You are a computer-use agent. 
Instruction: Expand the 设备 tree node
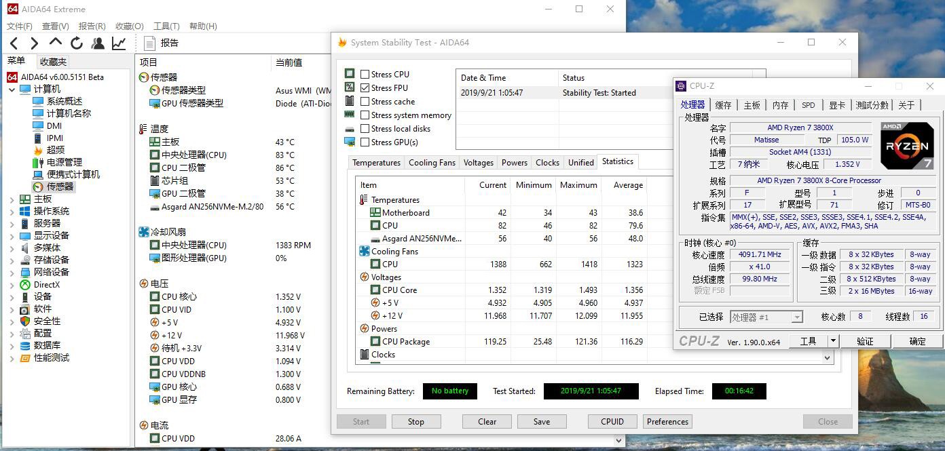click(12, 297)
